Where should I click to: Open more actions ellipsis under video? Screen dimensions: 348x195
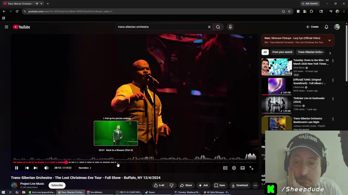pos(255,185)
